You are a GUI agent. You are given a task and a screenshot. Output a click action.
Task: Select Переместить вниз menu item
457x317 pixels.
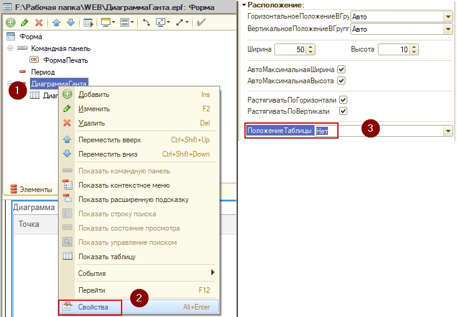pyautogui.click(x=139, y=154)
